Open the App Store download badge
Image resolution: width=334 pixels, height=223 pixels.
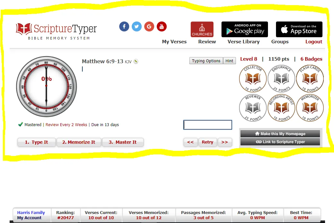299,30
